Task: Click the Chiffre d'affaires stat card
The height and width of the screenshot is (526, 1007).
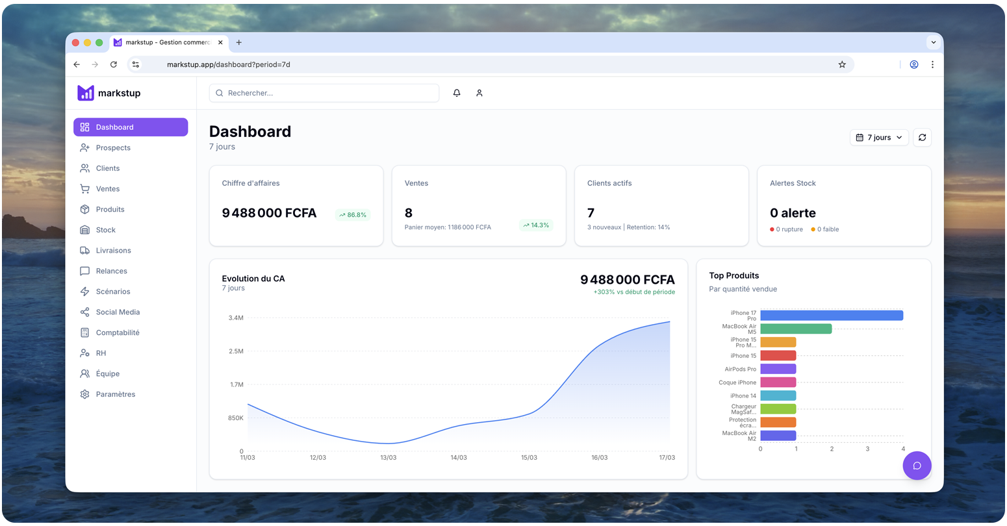Action: 296,206
